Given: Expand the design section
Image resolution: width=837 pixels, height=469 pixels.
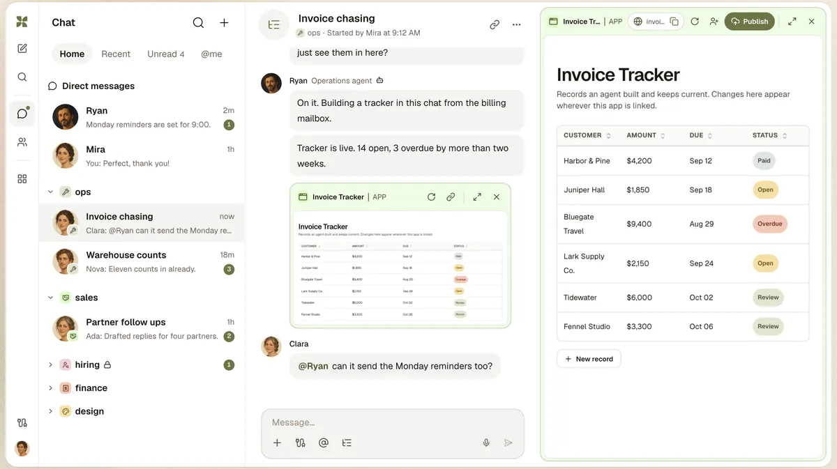Looking at the screenshot, I should click(x=50, y=411).
